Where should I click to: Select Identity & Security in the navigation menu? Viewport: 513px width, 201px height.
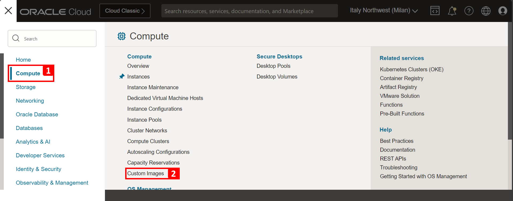point(39,169)
